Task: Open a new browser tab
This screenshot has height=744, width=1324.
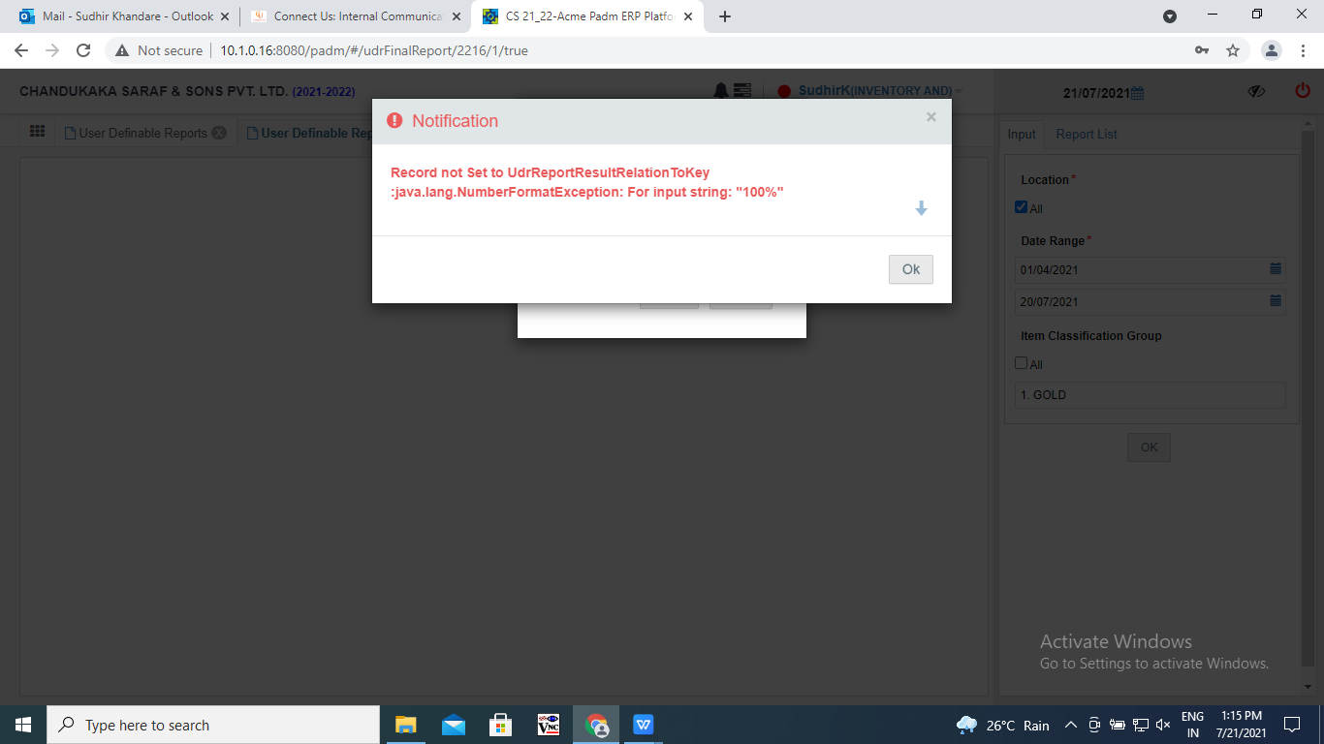Action: 724,16
